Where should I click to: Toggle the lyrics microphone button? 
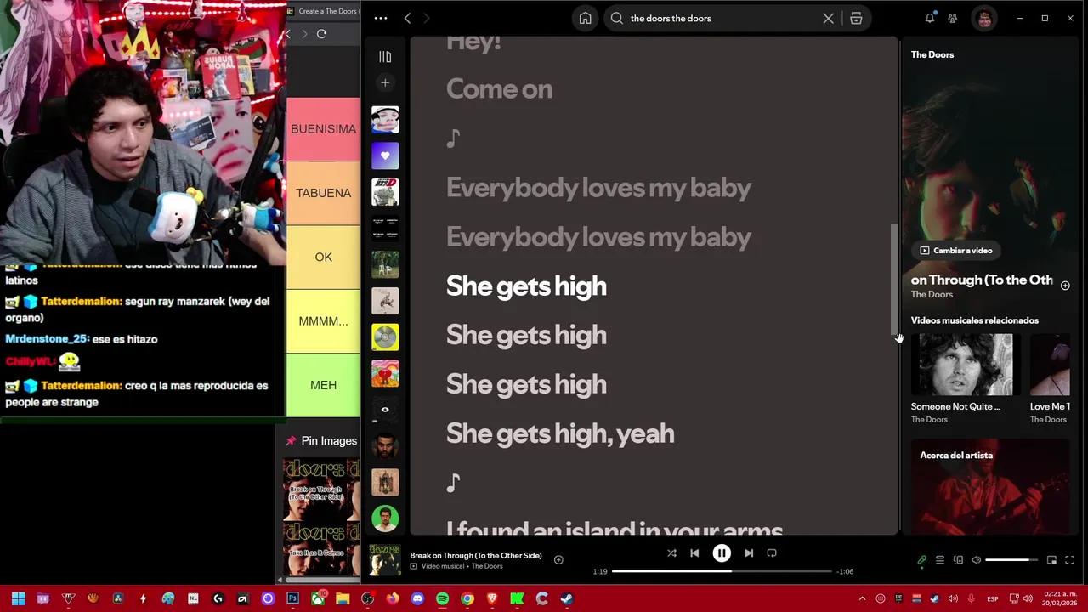pos(921,560)
